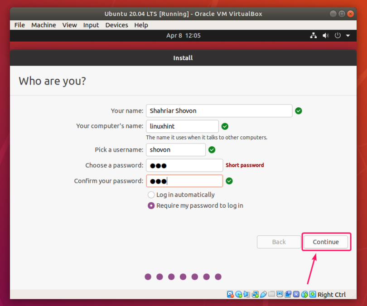Click the optical drive icon in status bar

pos(238,295)
